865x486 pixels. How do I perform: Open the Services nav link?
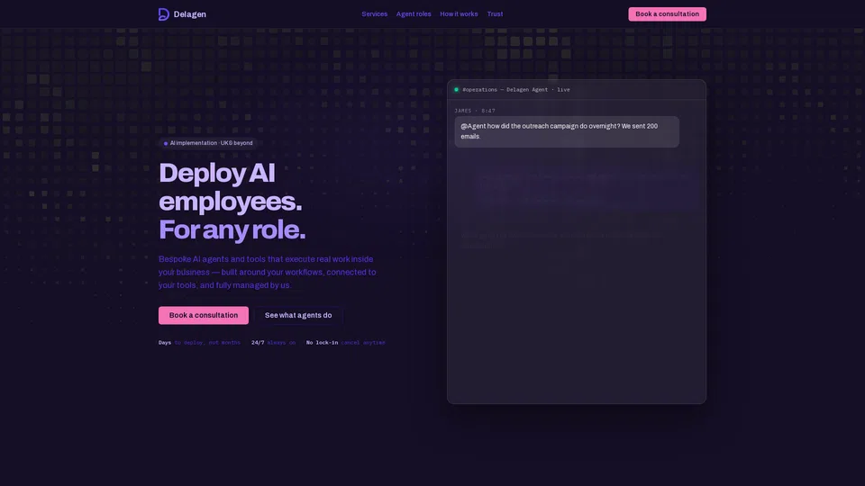point(374,14)
